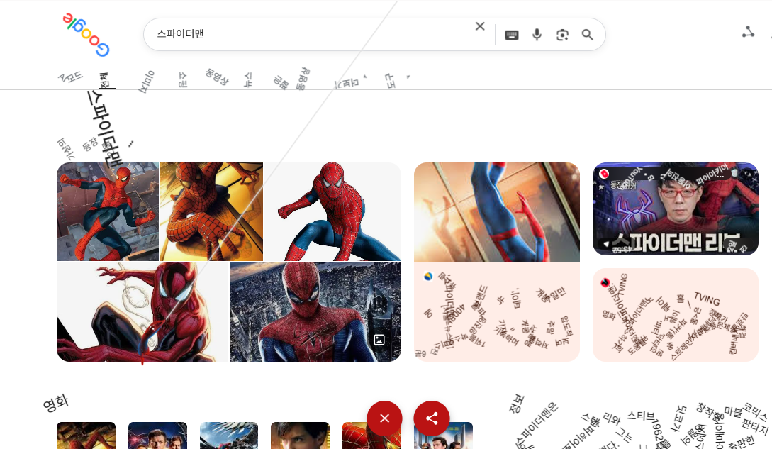
Task: Open the pink news article card text
Action: tap(497, 312)
